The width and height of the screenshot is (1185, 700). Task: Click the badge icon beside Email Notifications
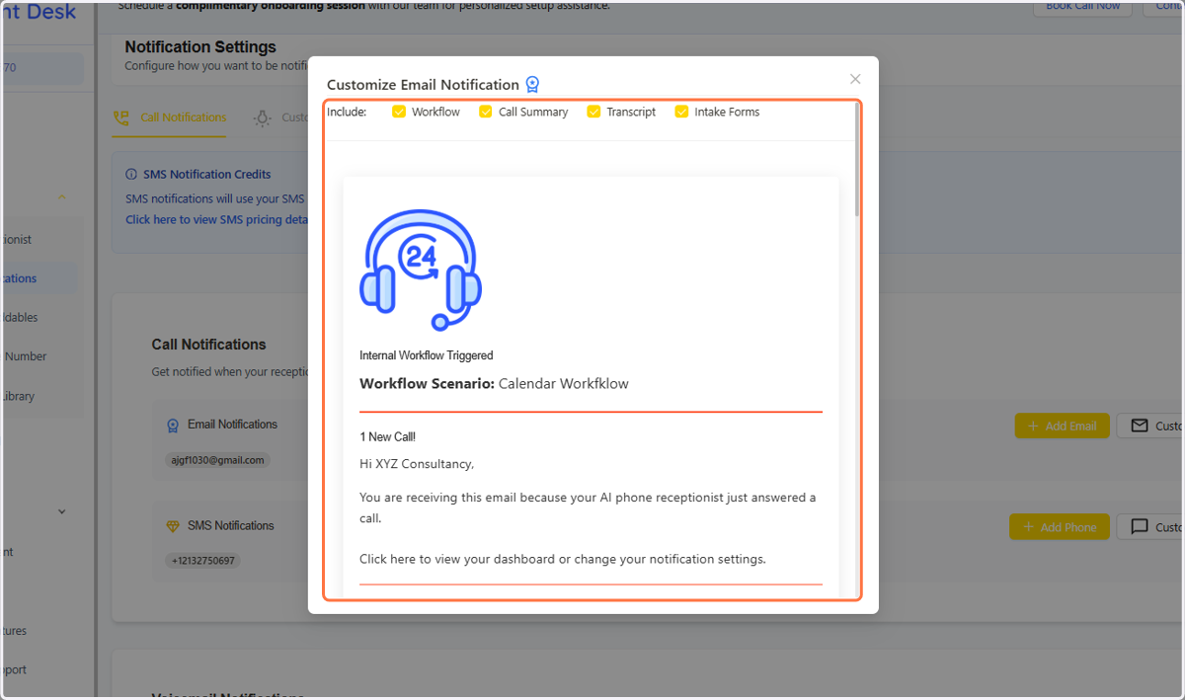pos(173,426)
